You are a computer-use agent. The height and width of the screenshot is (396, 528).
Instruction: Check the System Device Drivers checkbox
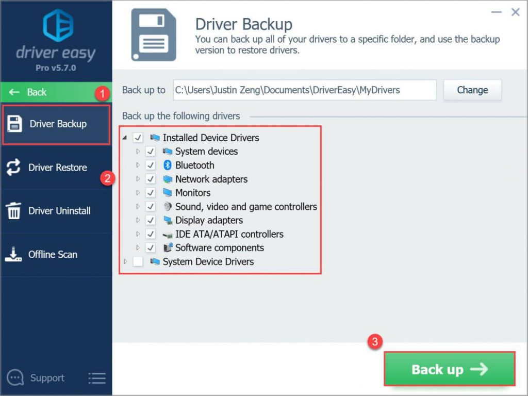(x=138, y=261)
